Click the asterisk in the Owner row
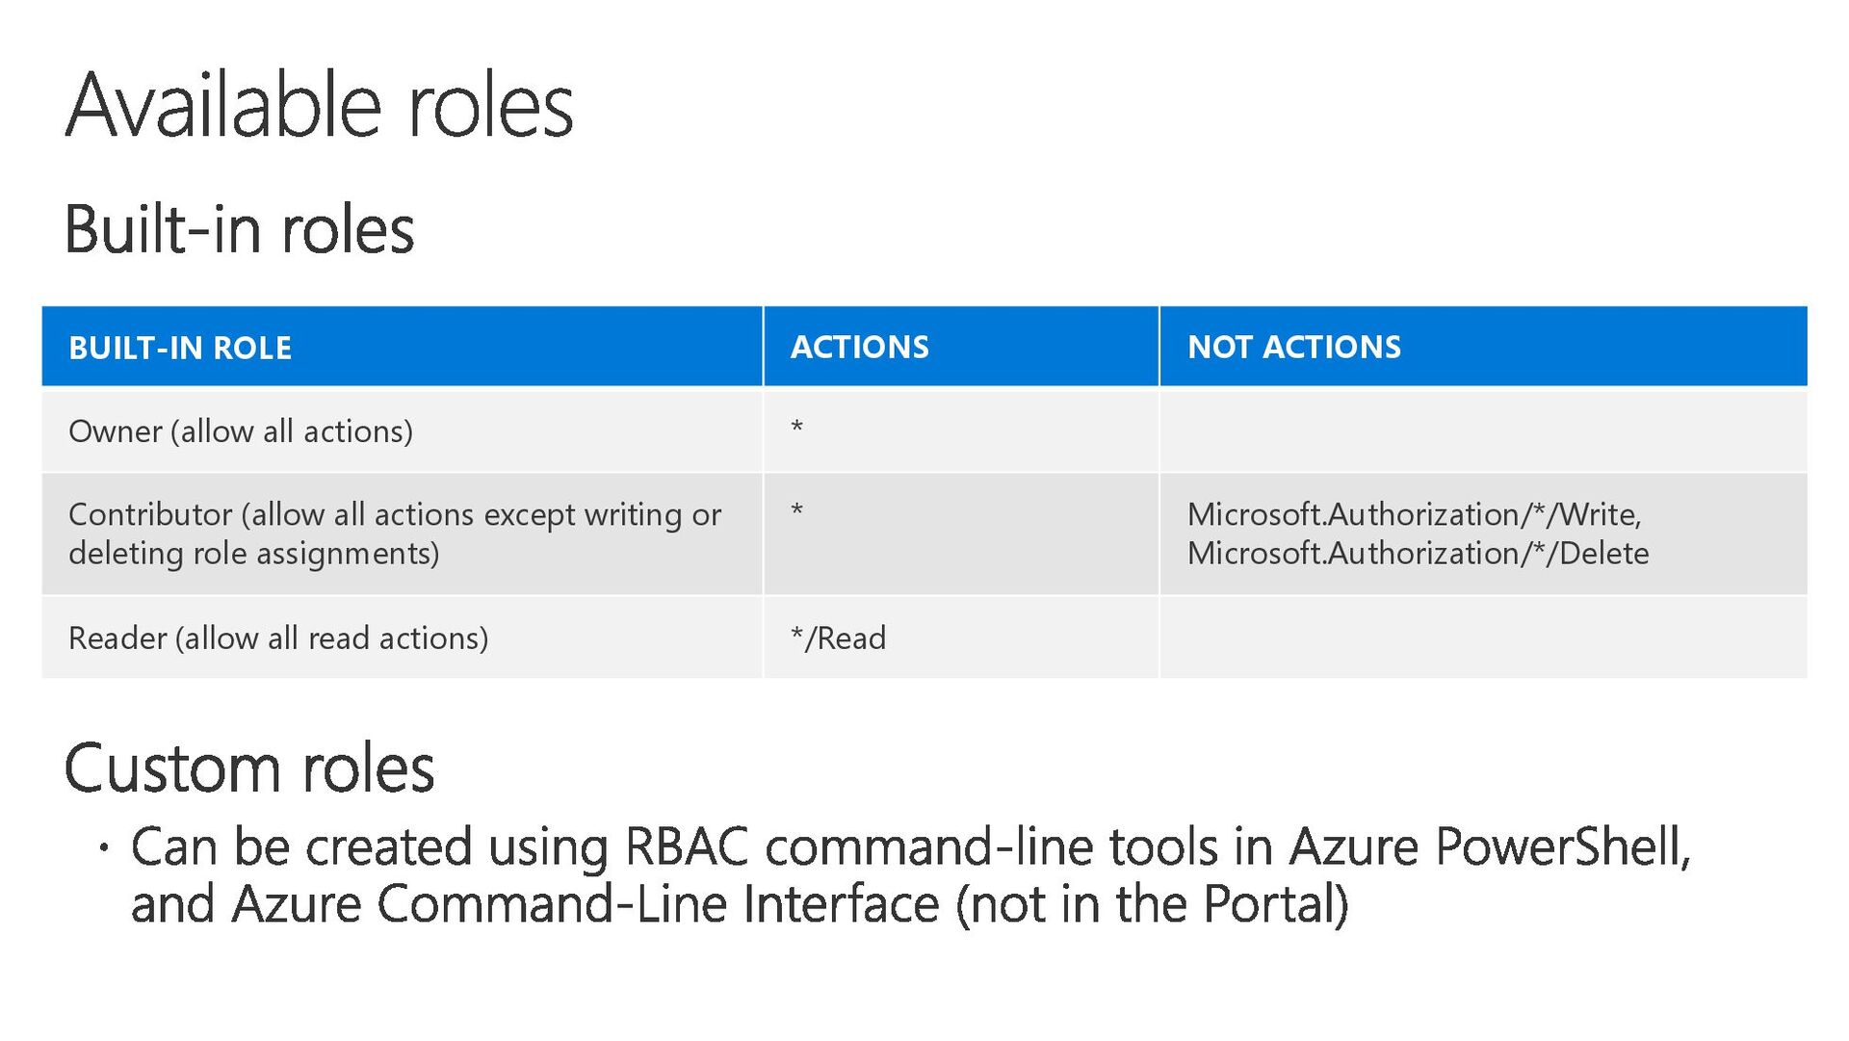This screenshot has height=1041, width=1849. tap(796, 427)
